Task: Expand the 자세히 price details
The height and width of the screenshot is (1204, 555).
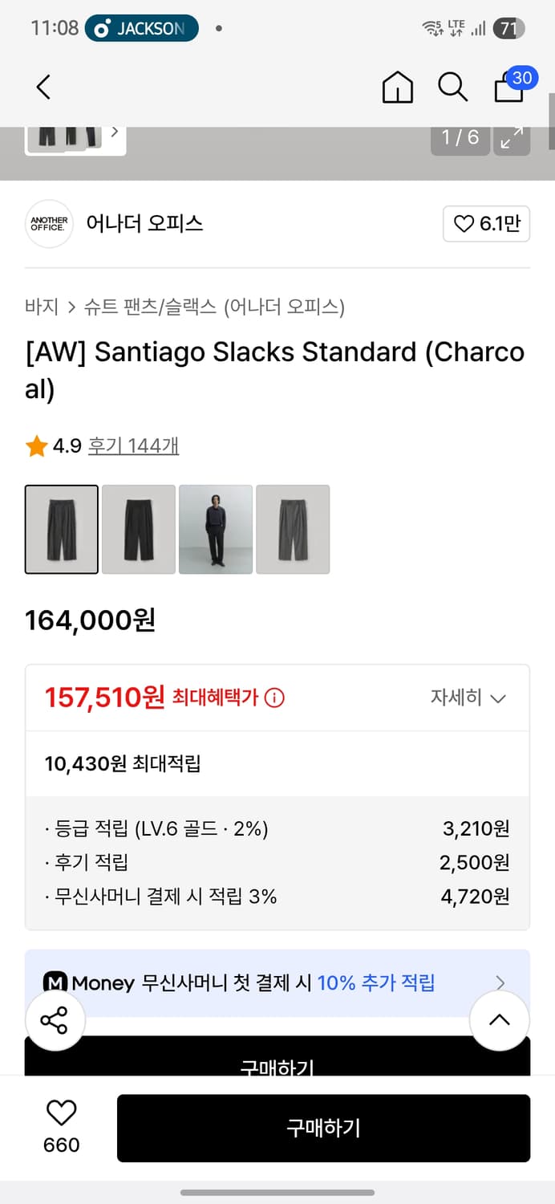Action: 468,698
